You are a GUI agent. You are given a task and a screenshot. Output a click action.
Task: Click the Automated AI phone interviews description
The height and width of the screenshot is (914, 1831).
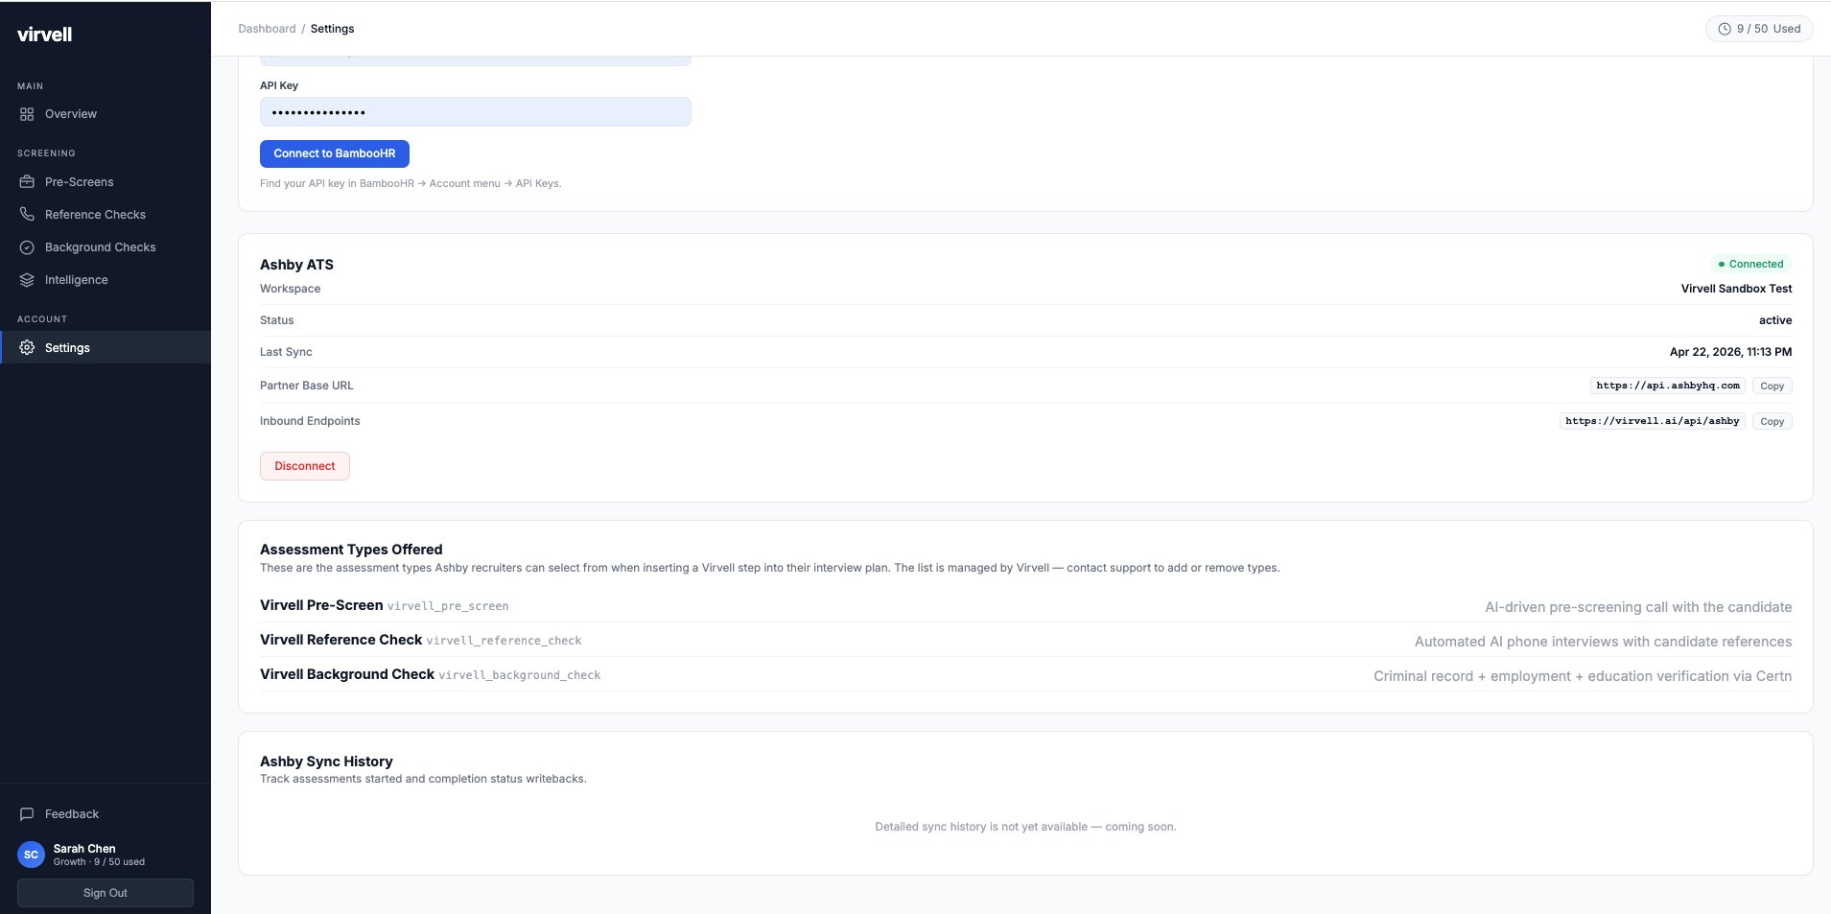coord(1603,642)
